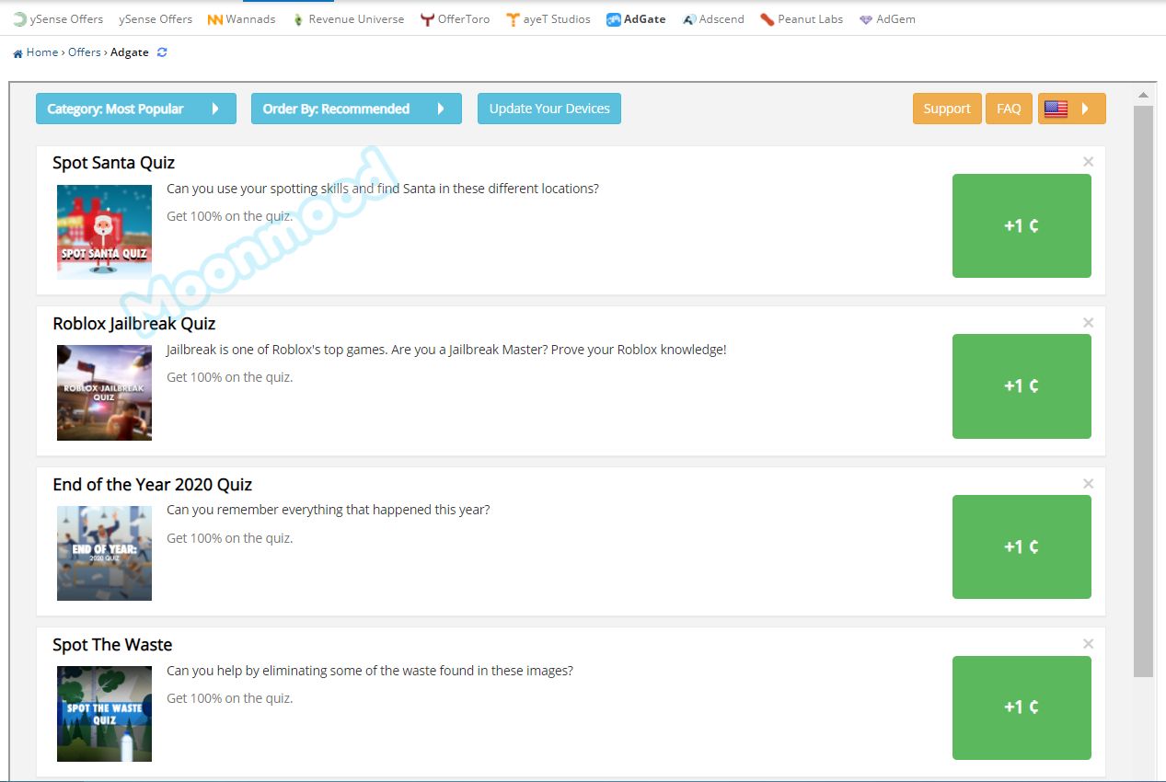Click the Spot The Waste title

pyautogui.click(x=112, y=645)
